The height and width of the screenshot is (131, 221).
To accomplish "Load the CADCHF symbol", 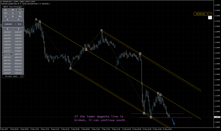I will 18,38.
